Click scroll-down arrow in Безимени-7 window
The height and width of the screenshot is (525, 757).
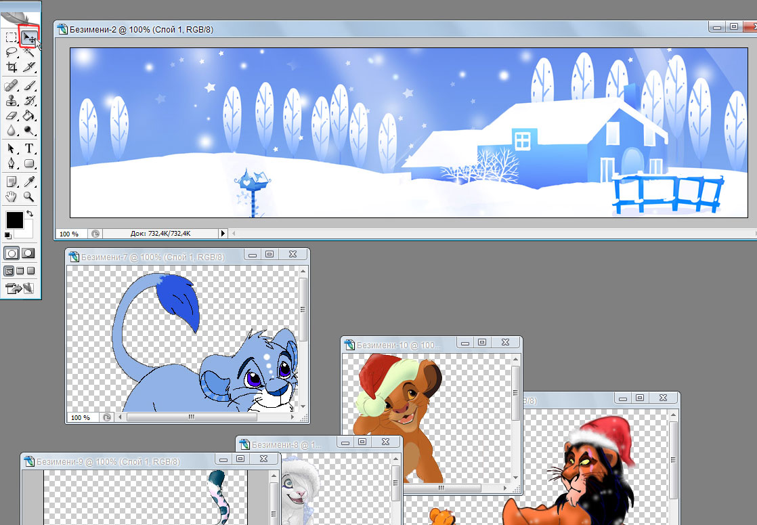tap(303, 406)
